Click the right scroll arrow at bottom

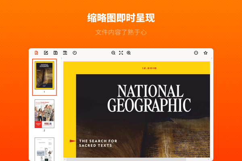[x=209, y=159]
